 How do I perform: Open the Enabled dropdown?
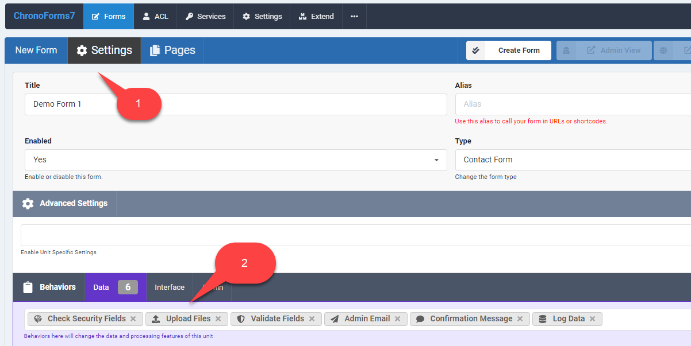(236, 160)
